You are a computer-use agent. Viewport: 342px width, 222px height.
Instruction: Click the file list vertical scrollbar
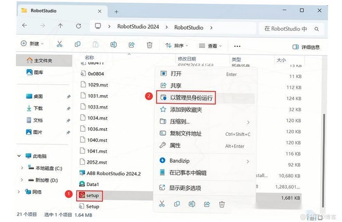tap(324, 160)
